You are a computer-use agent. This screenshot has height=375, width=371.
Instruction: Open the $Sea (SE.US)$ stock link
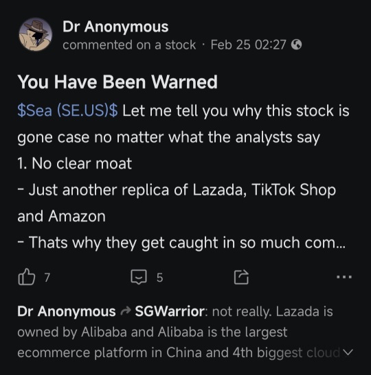tap(67, 111)
